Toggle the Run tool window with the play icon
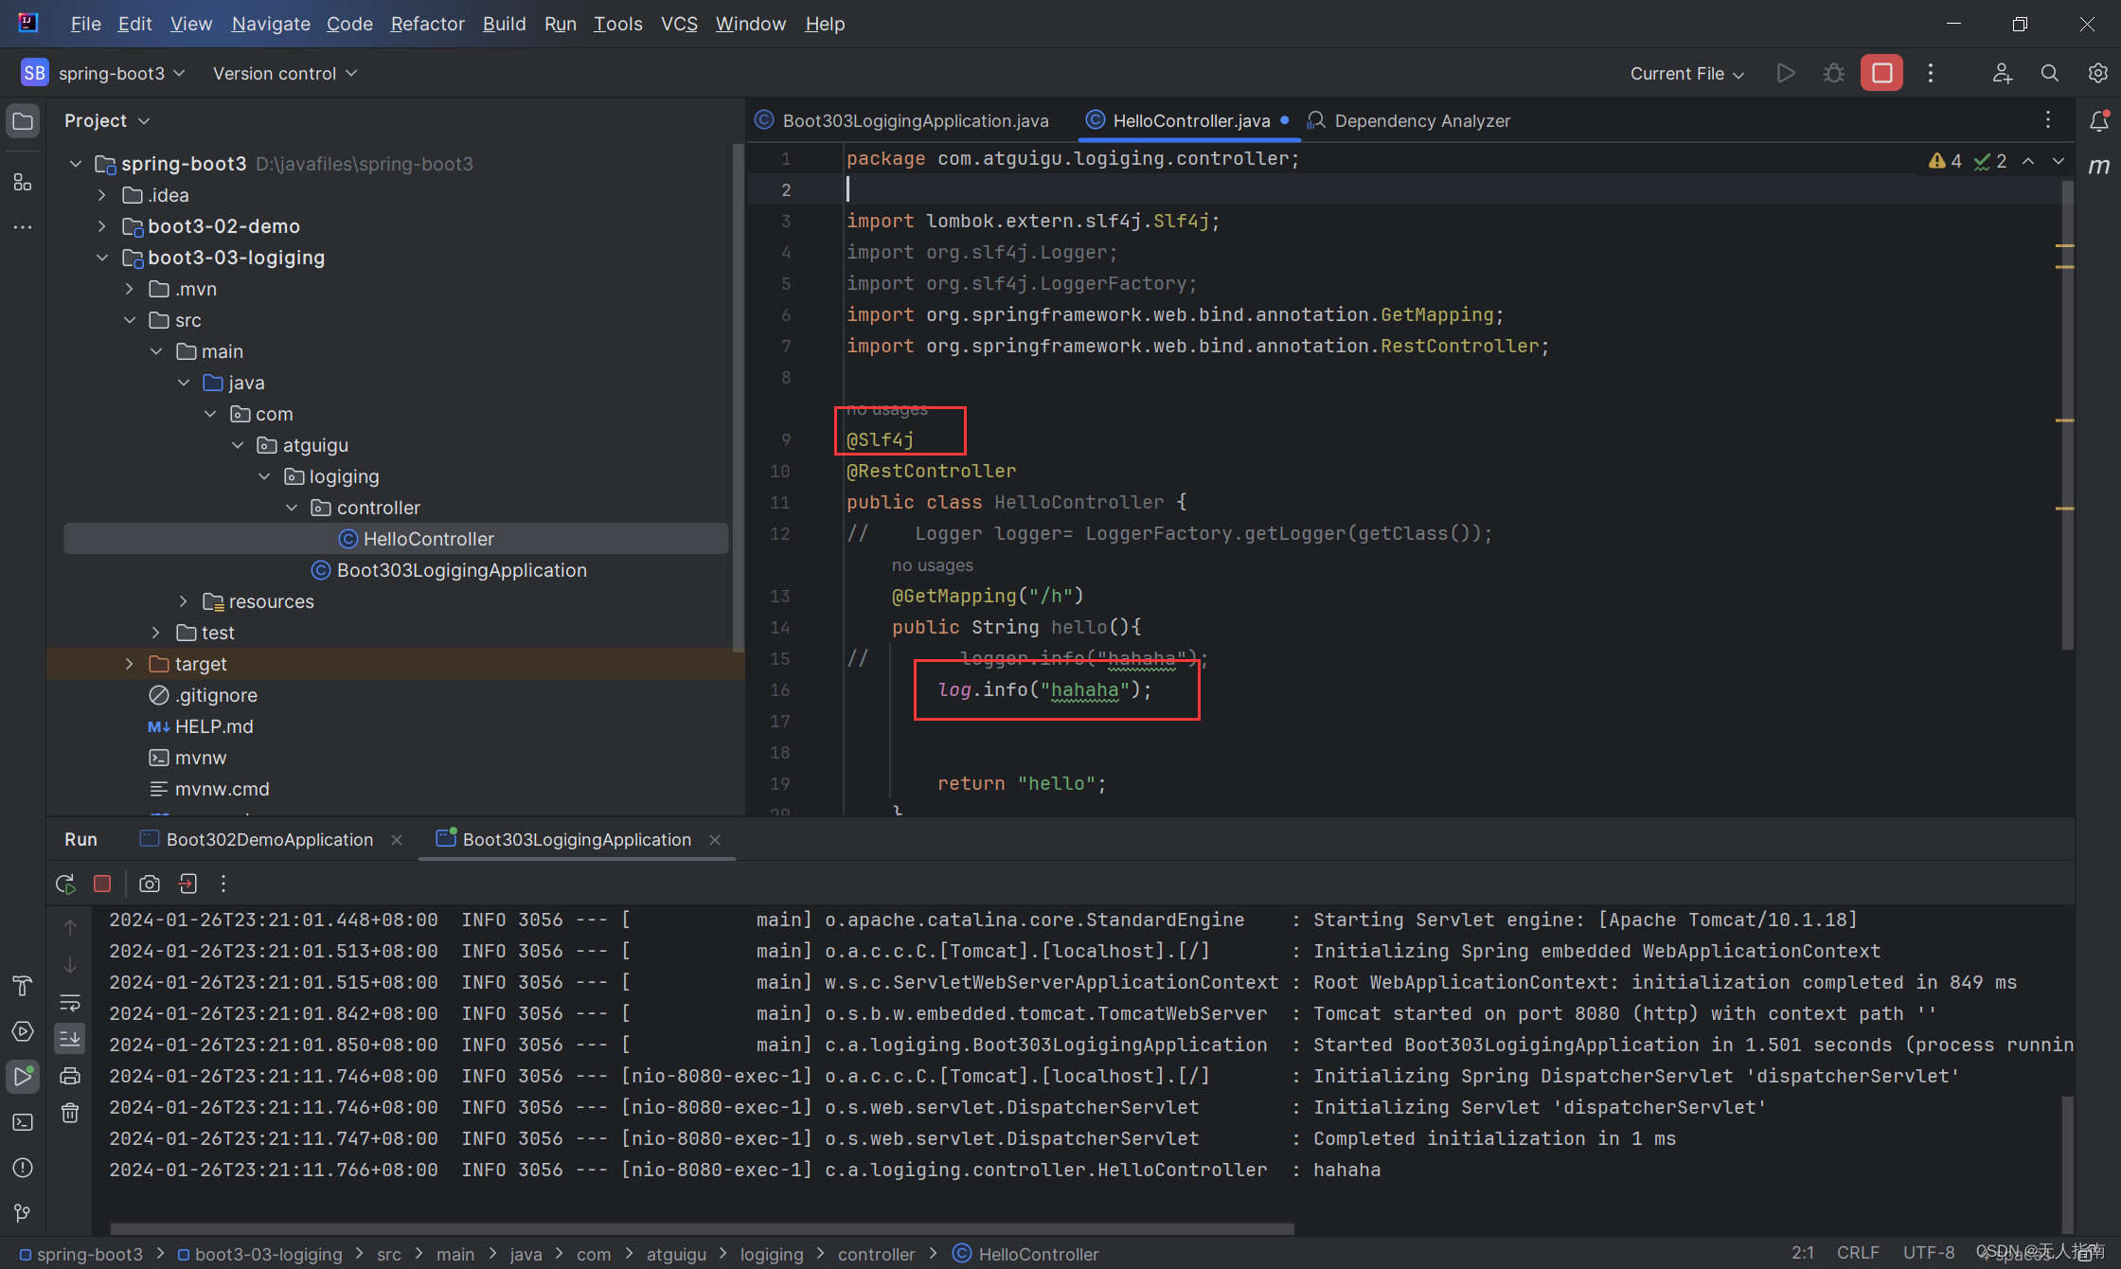This screenshot has height=1269, width=2121. (x=23, y=1076)
